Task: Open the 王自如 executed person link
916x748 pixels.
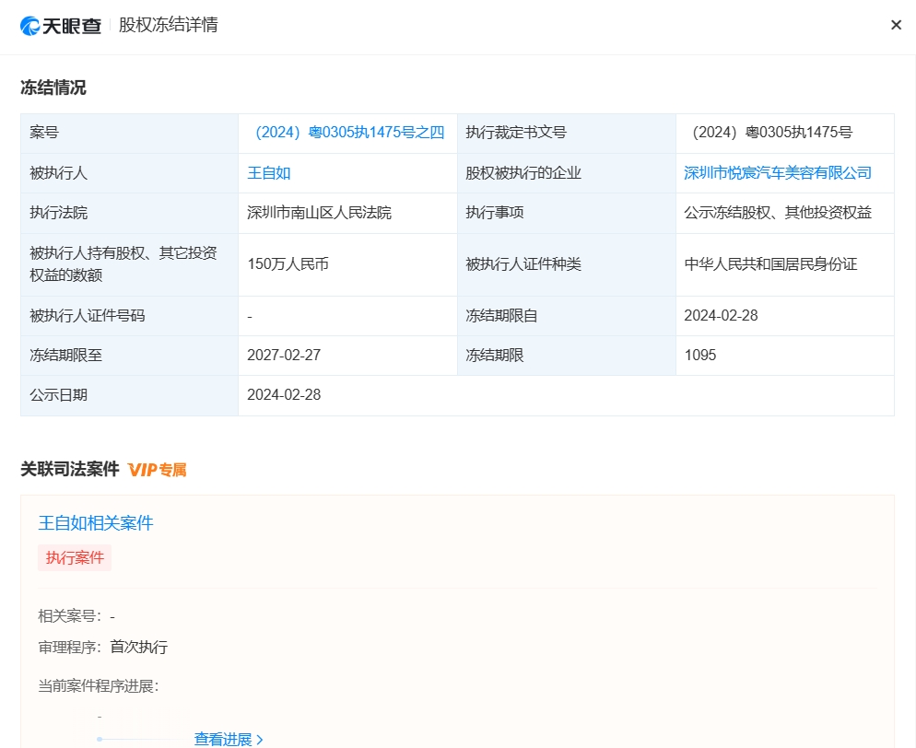Action: point(268,172)
